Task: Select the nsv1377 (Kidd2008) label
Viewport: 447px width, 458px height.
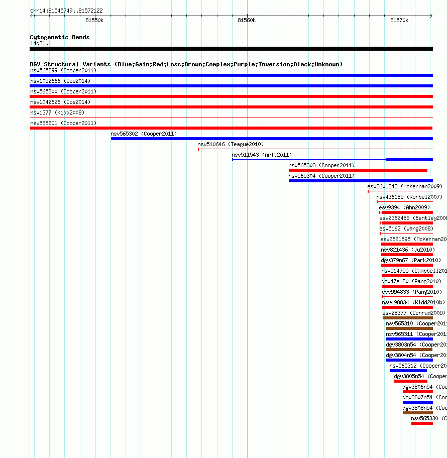Action: tap(57, 112)
